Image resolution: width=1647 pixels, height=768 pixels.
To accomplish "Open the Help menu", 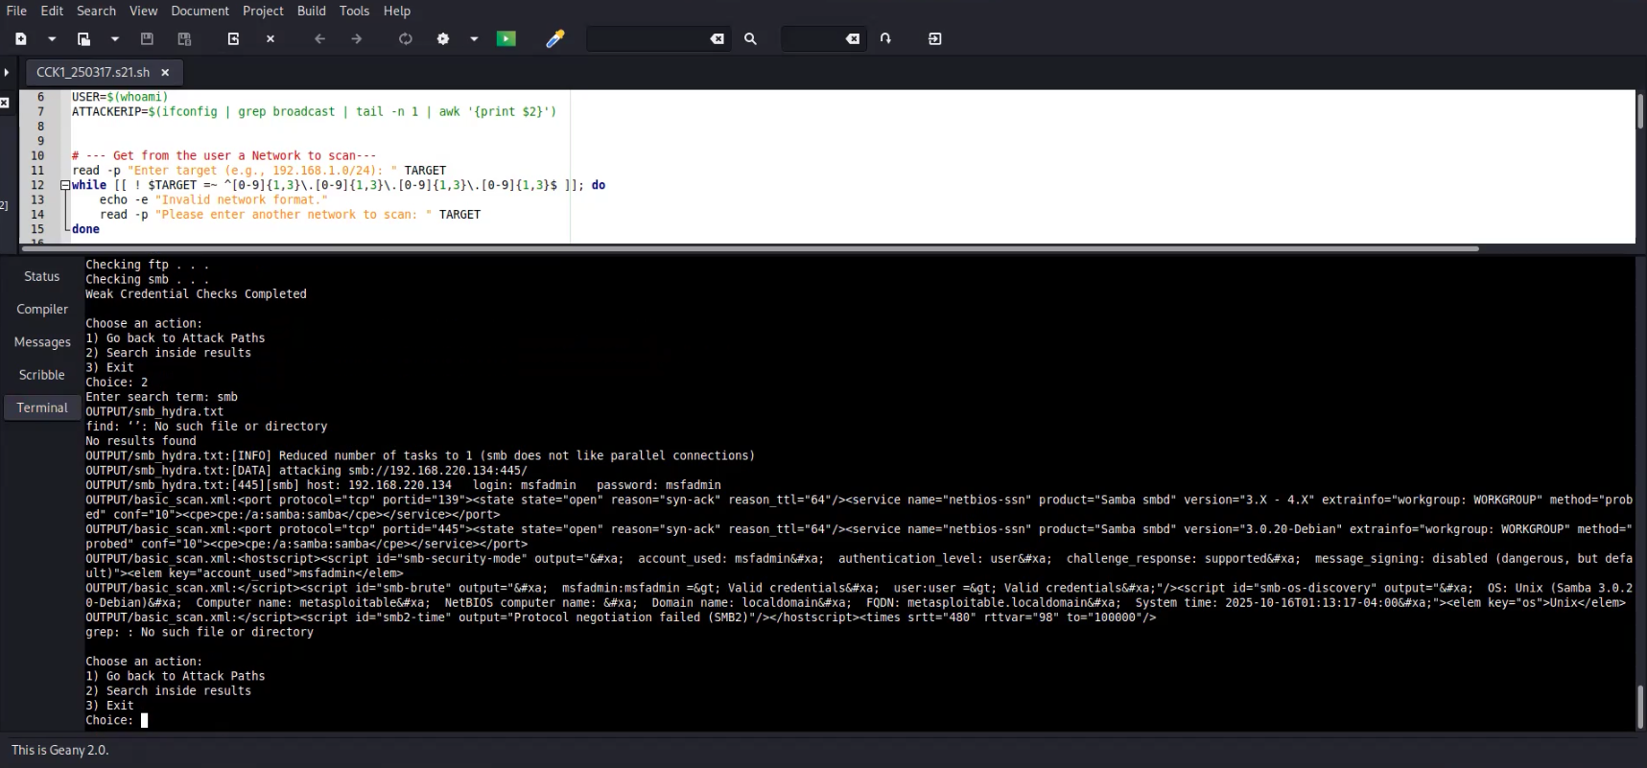I will (396, 11).
